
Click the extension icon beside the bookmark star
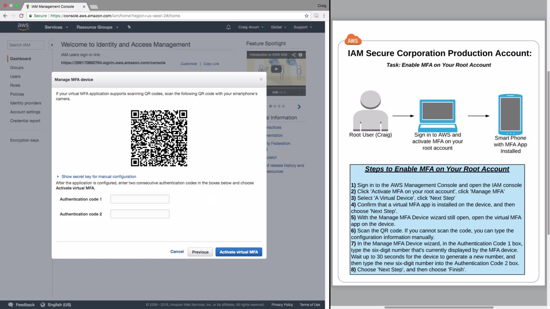click(x=316, y=16)
